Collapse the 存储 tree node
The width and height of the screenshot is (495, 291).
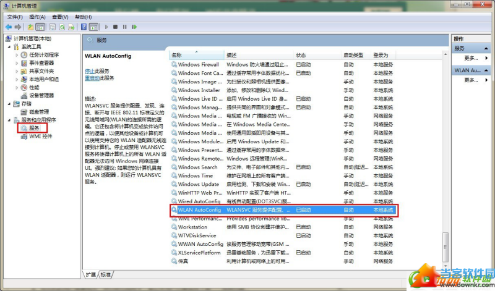pos(9,104)
